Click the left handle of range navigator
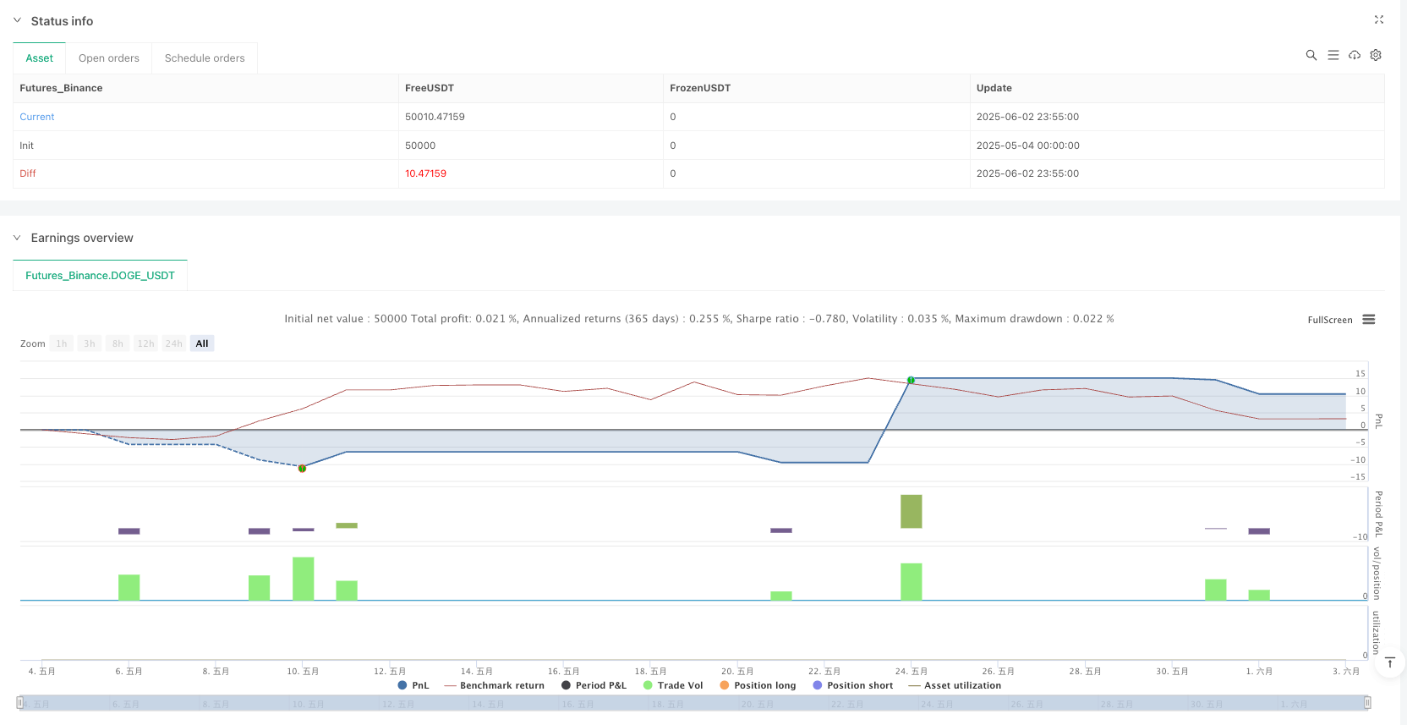Screen dimensions: 1407x725 tap(20, 703)
